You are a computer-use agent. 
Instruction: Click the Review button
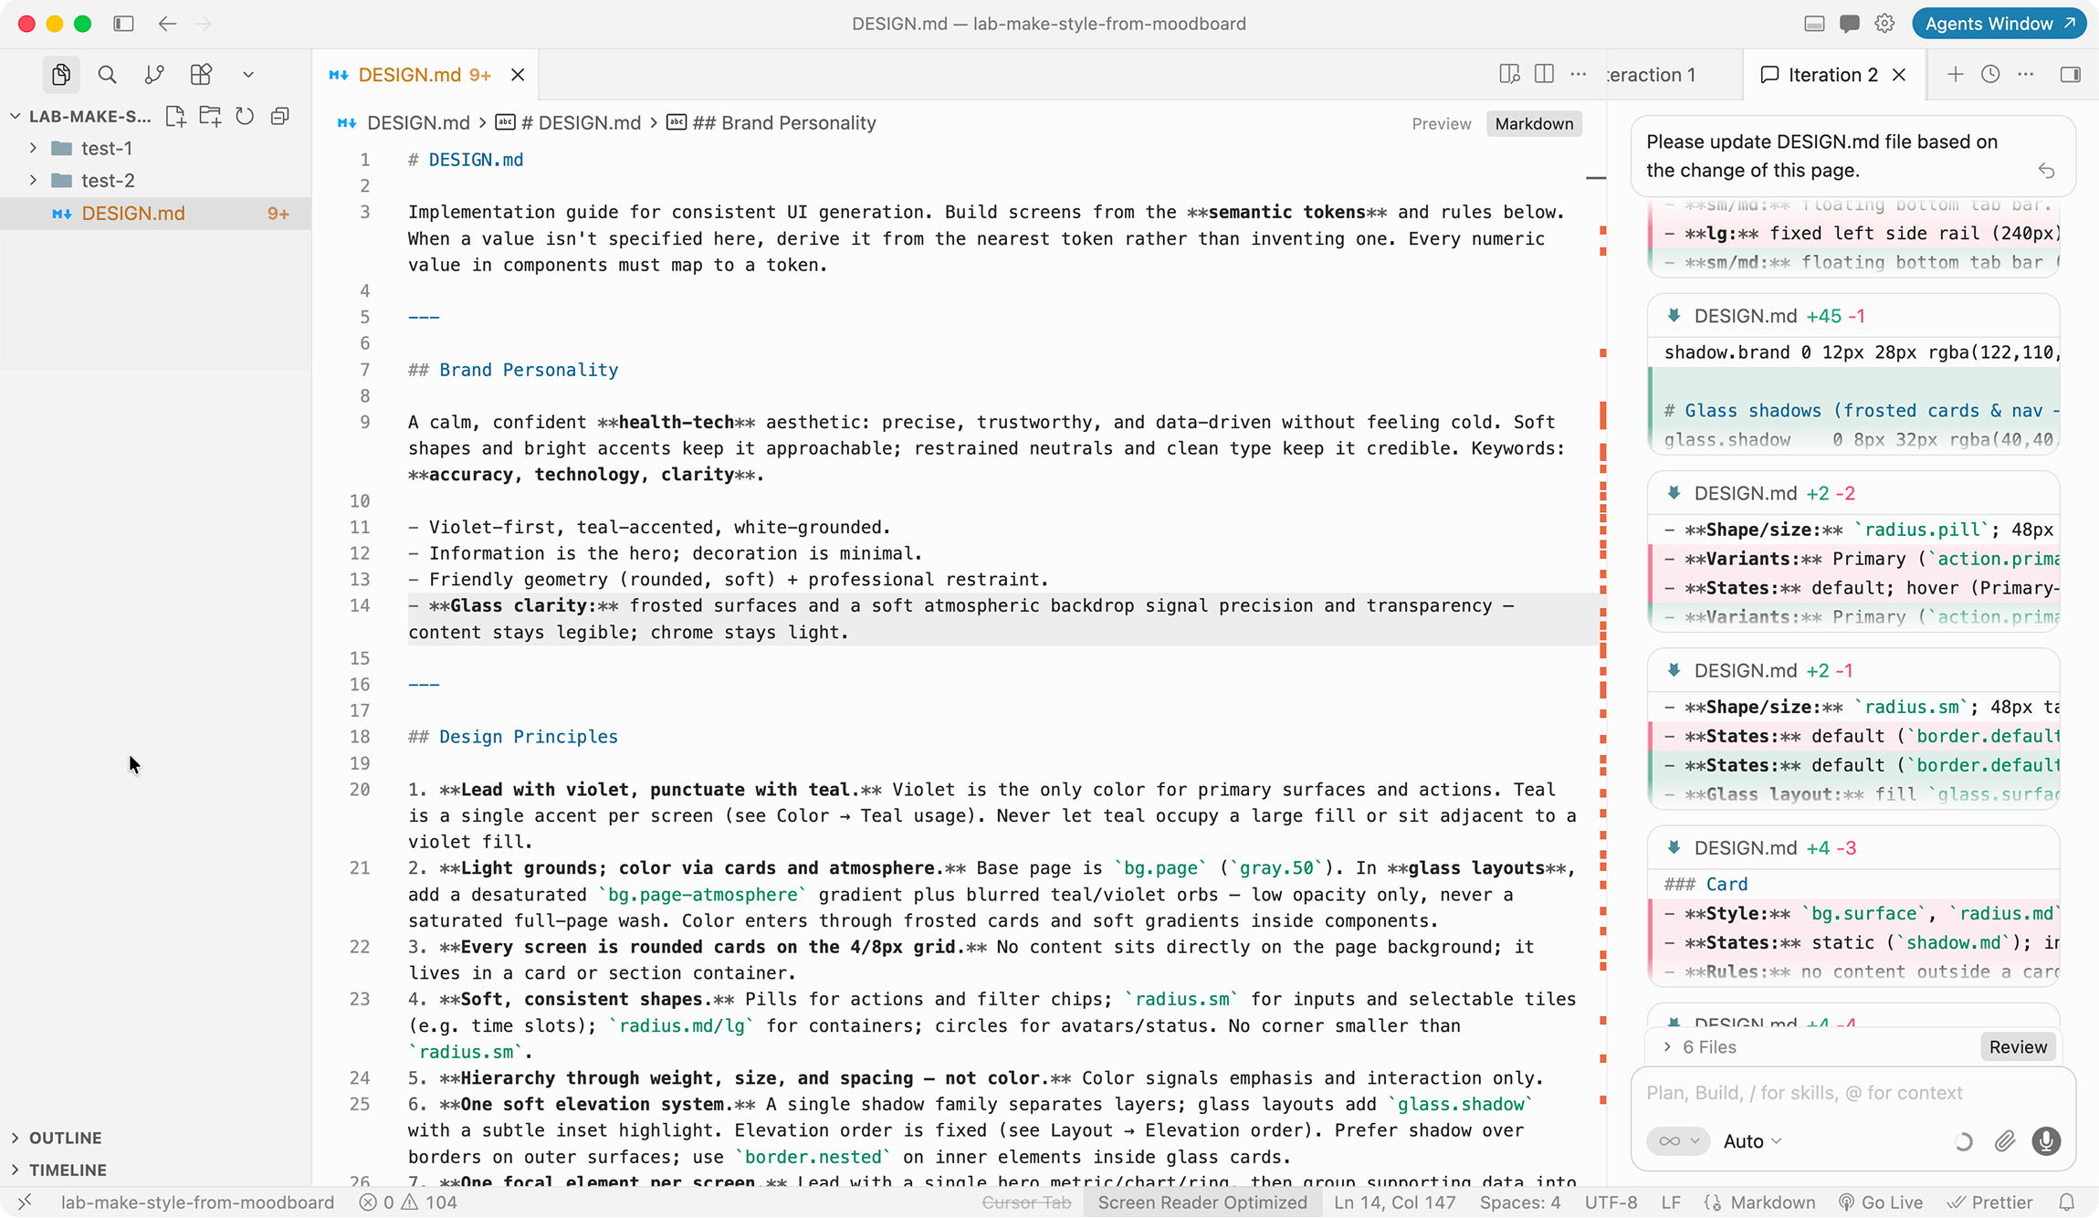point(2018,1047)
